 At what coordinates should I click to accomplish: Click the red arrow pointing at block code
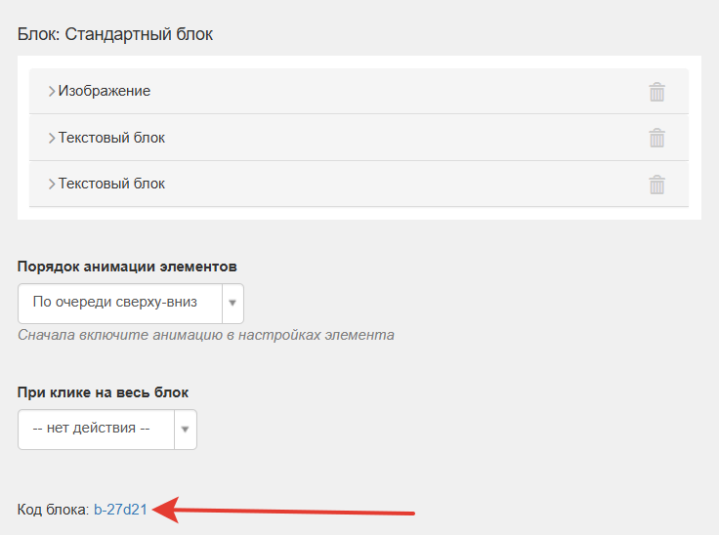point(283,511)
